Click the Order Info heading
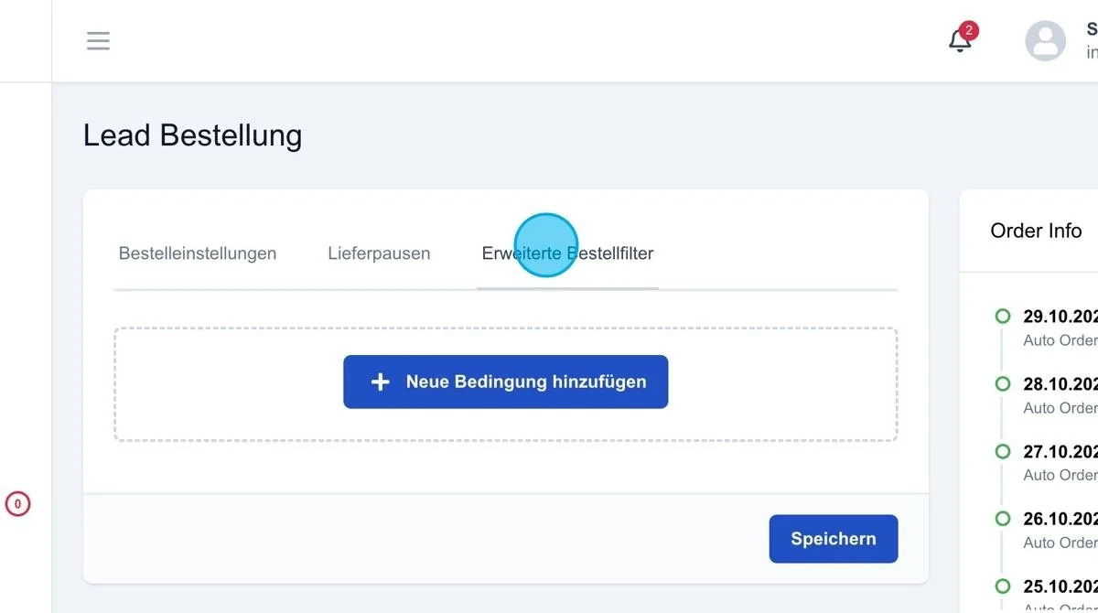The image size is (1098, 613). (x=1036, y=231)
